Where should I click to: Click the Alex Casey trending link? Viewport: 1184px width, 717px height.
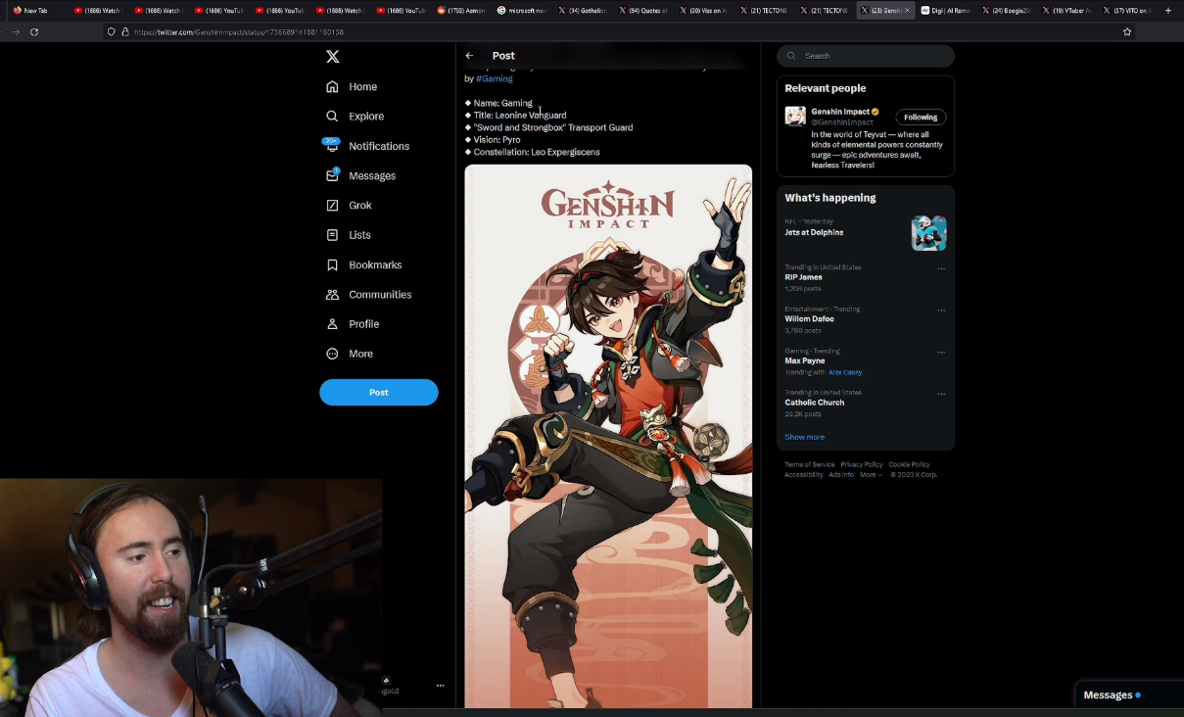pos(845,372)
